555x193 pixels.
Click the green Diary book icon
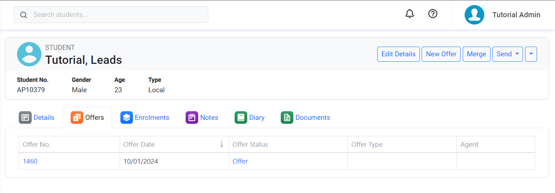[x=241, y=118]
